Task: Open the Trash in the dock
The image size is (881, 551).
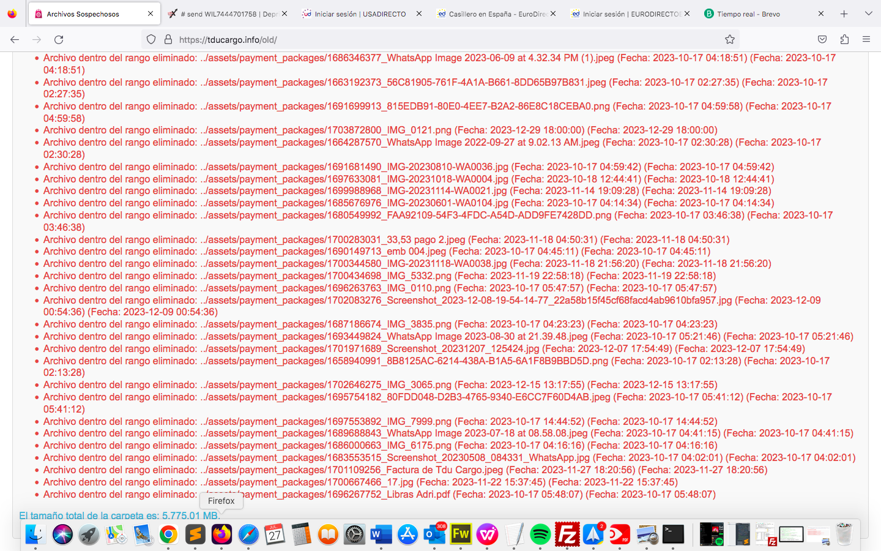Action: pyautogui.click(x=844, y=534)
